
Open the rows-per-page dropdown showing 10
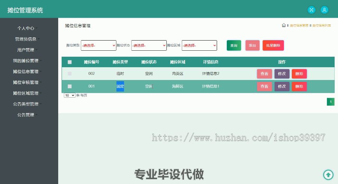click(69, 95)
